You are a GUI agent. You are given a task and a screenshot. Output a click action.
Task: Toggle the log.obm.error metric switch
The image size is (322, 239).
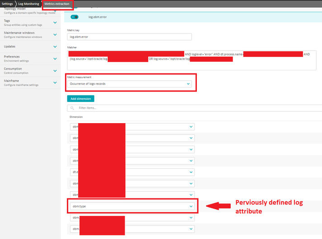click(75, 17)
